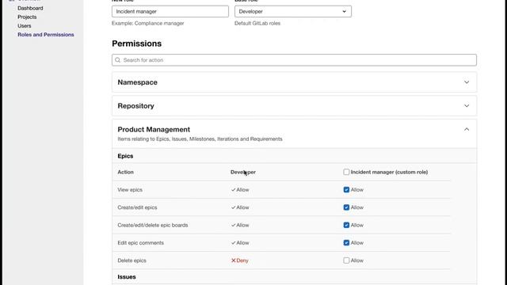
Task: Click Items relating to Epics description text
Action: [200, 139]
